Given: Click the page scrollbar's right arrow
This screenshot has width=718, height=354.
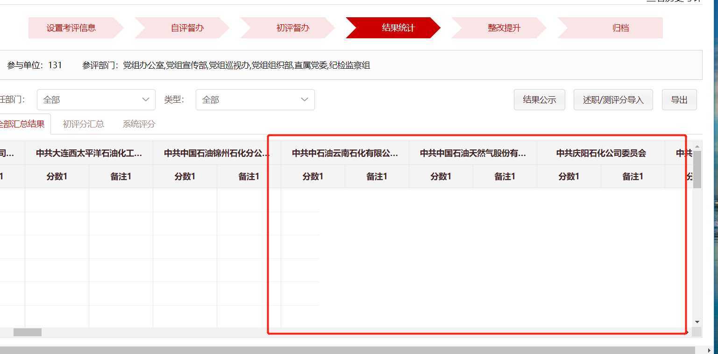Looking at the screenshot, I should click(709, 350).
